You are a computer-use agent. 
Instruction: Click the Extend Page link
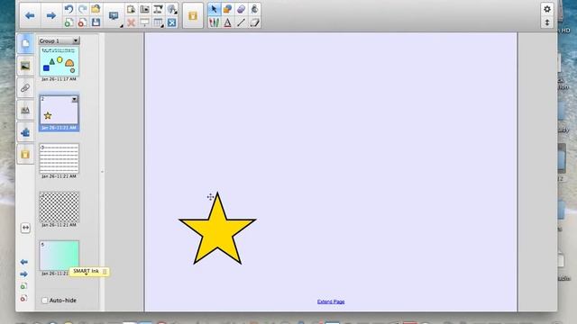pos(331,301)
